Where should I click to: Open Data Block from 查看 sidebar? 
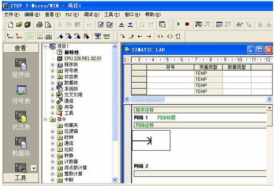(x=21, y=147)
